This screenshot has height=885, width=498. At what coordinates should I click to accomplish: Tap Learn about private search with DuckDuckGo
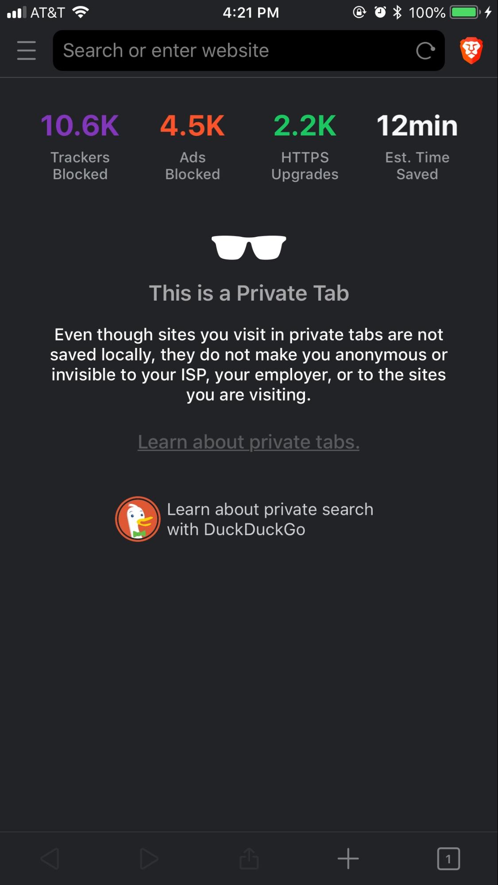pyautogui.click(x=270, y=519)
